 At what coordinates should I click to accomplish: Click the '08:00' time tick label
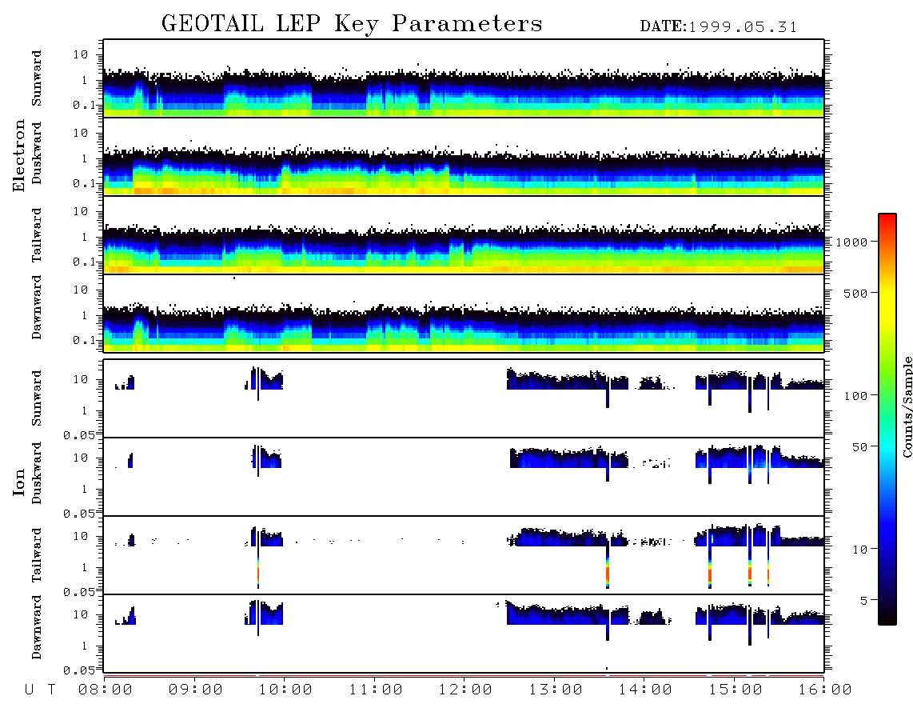tap(106, 690)
